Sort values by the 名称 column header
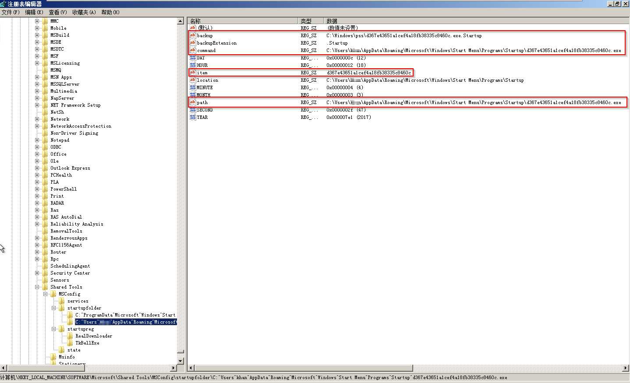The image size is (630, 383). (x=243, y=21)
